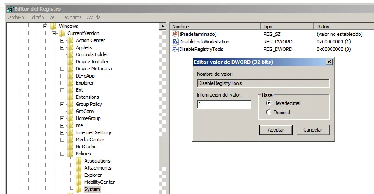Select the System key under Policies

92,189
